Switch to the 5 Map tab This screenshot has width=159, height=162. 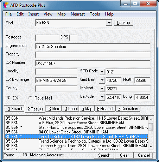(87, 109)
